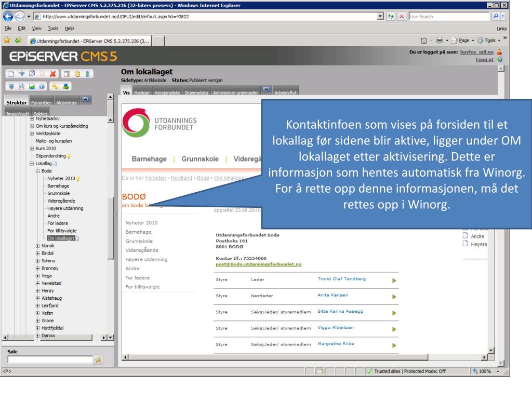
Task: Click the printer icon in IE toolbar
Action: click(x=440, y=41)
